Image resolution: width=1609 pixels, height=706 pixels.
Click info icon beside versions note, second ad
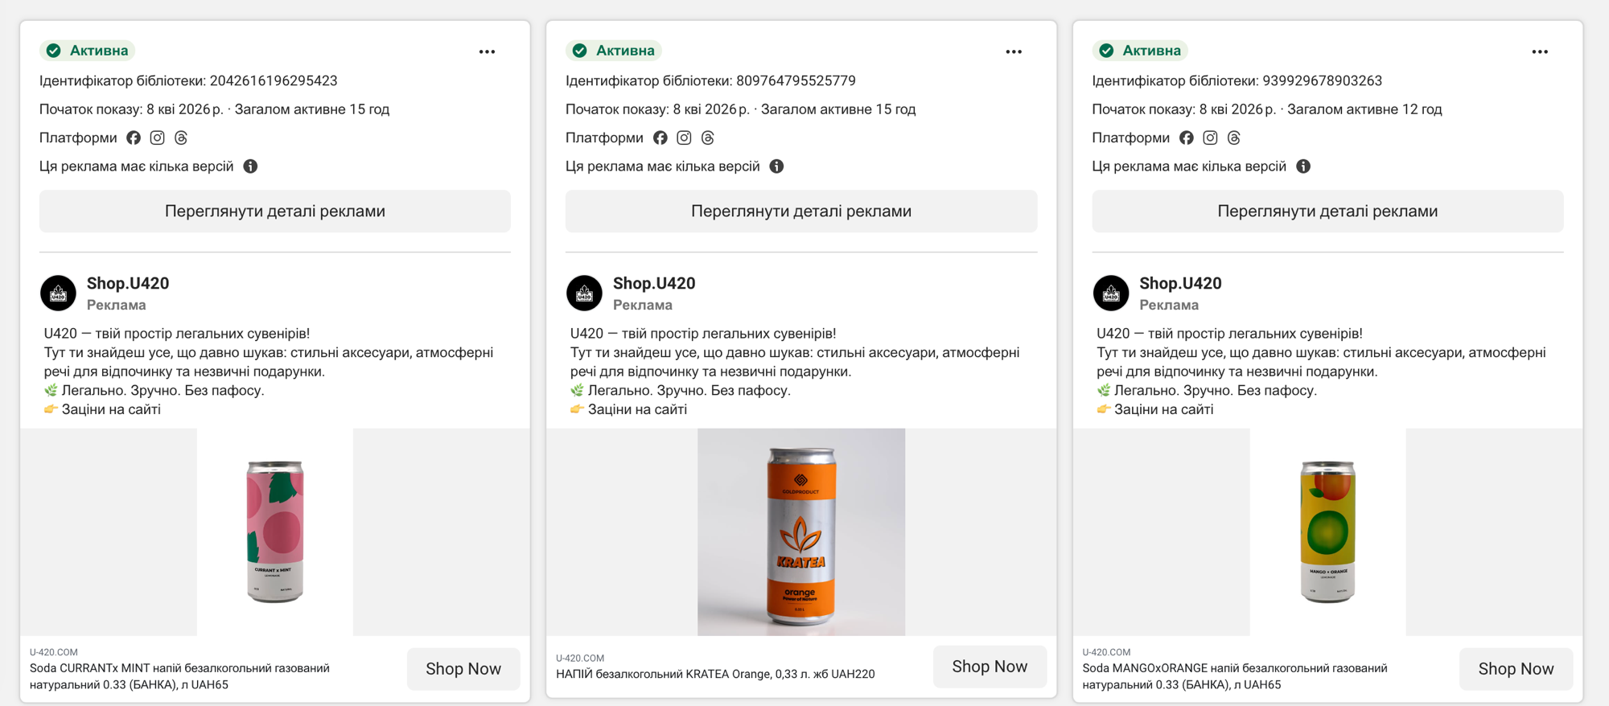776,166
